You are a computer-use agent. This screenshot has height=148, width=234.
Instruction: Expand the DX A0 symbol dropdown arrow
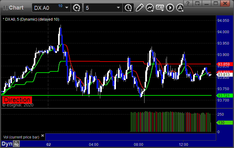67,8
